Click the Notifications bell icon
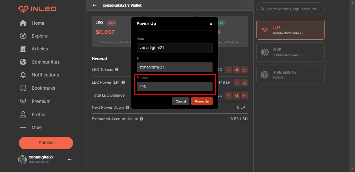Screen dimensions: 355x172 point(23,75)
